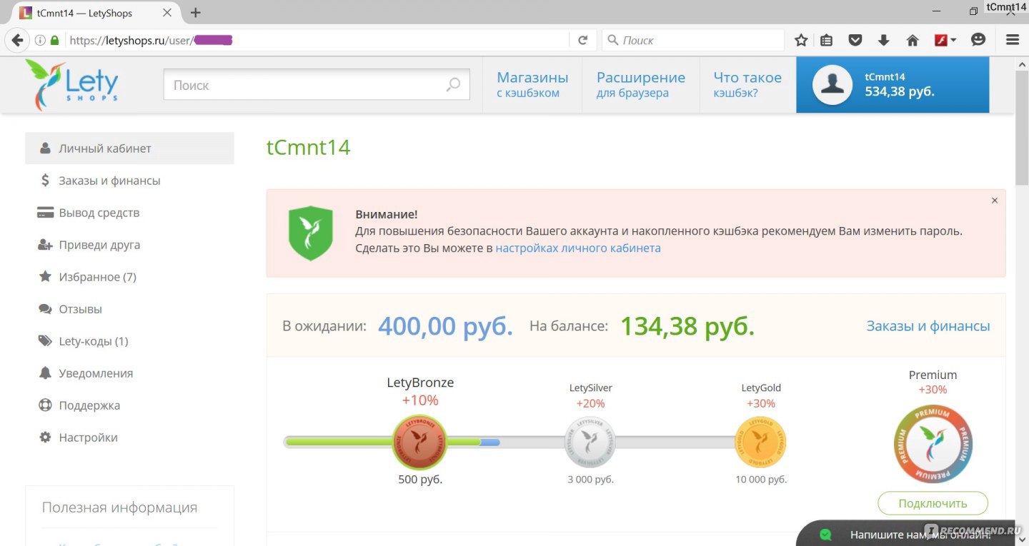
Task: Click the magnifier icon in site search
Action: coord(453,86)
